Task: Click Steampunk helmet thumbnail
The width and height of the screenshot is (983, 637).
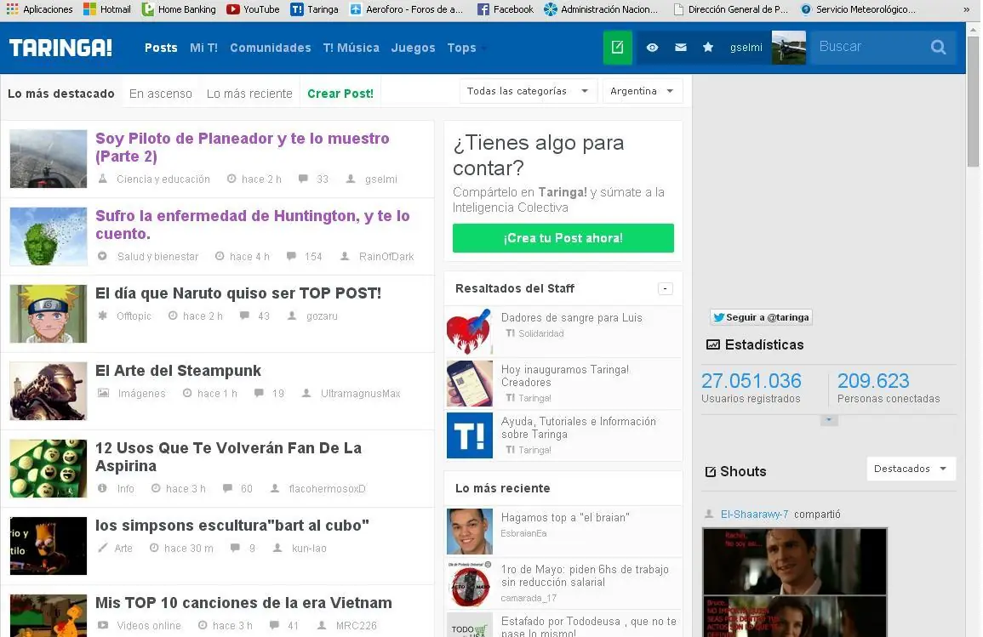Action: click(x=49, y=391)
